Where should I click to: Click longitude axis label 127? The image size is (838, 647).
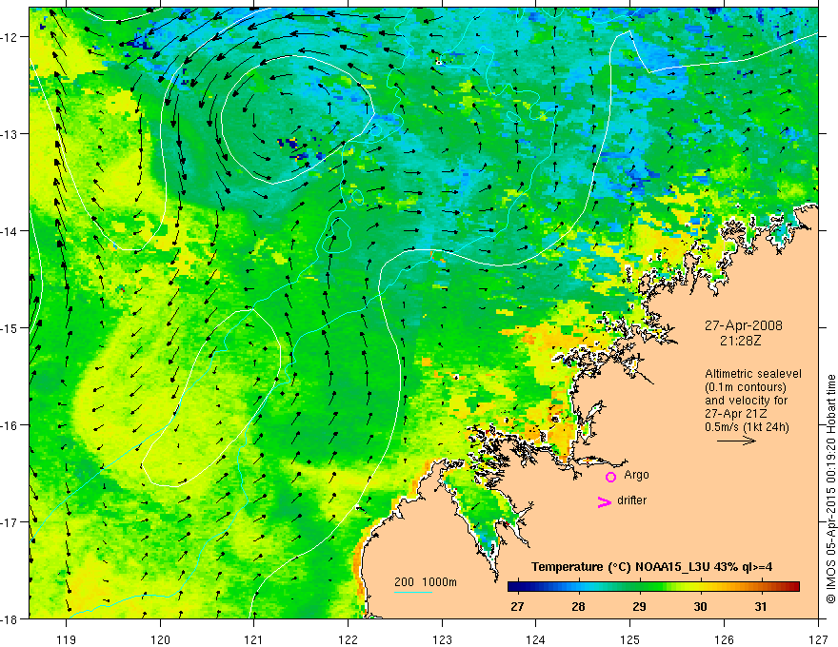[x=818, y=639]
